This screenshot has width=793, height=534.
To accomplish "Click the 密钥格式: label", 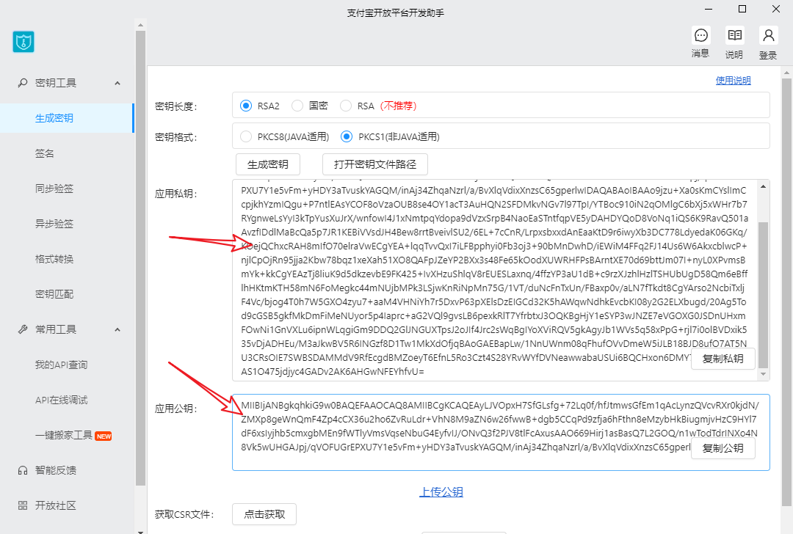I will pyautogui.click(x=176, y=137).
